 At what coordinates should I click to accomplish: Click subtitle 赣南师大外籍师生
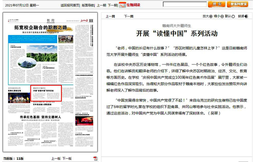click(177, 26)
